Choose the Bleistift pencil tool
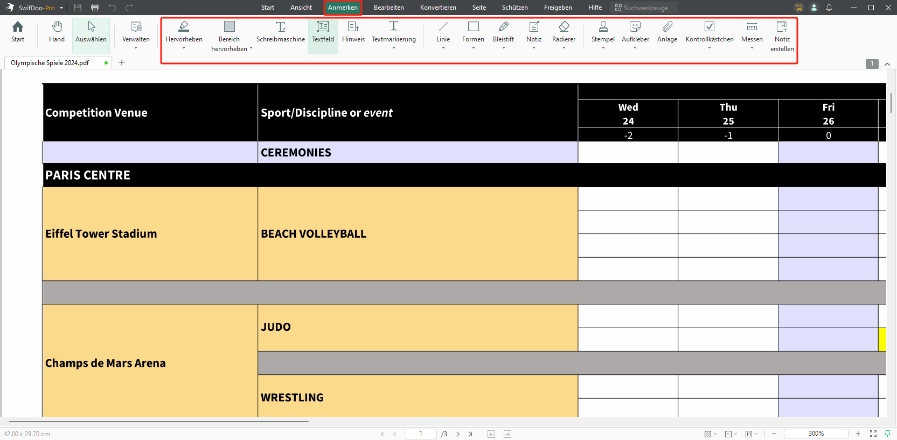The height and width of the screenshot is (440, 897). click(x=503, y=32)
